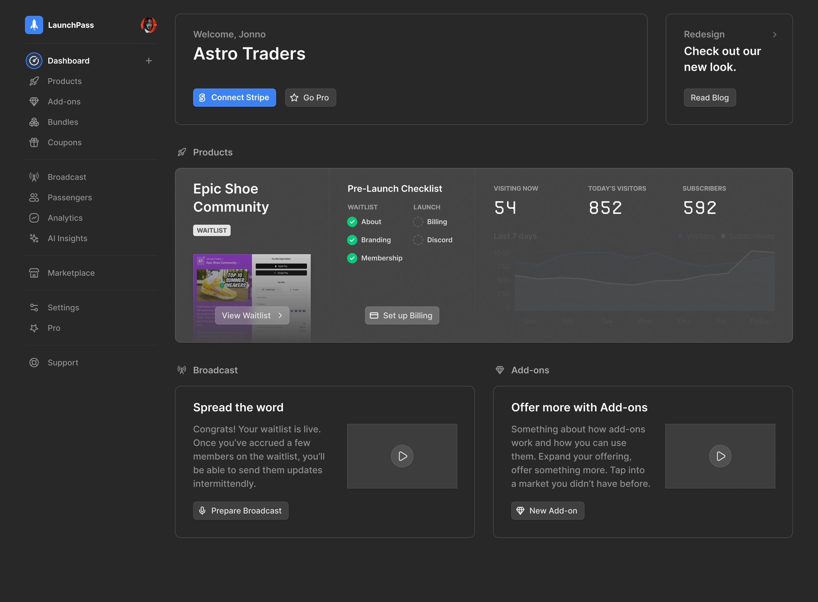
Task: Click the Support lifebuoy icon
Action: point(34,362)
